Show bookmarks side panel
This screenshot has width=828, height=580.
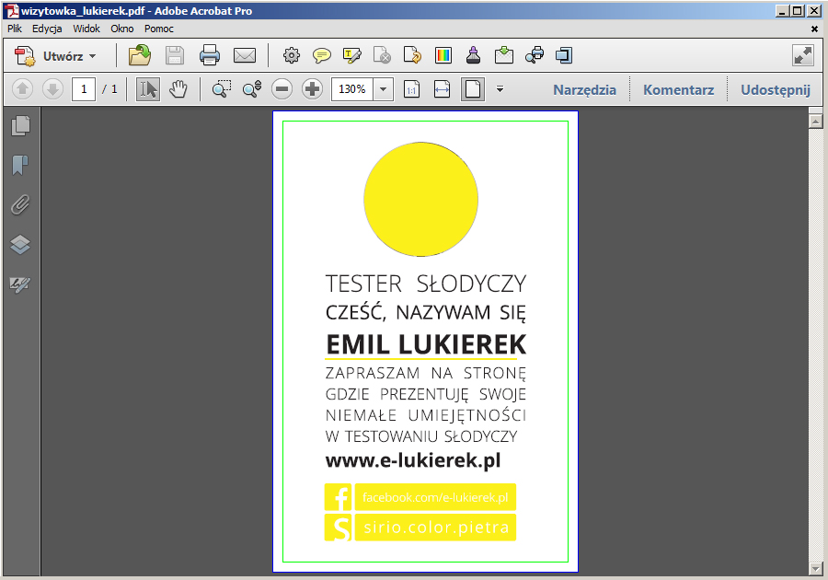(20, 165)
